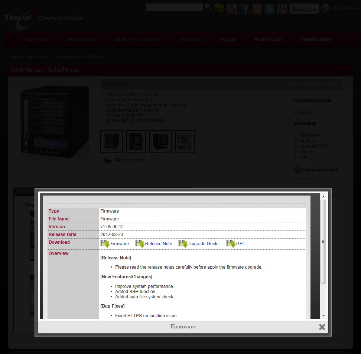Image resolution: width=361 pixels, height=354 pixels.
Task: Click the Thecus logo
Action: tap(21, 18)
